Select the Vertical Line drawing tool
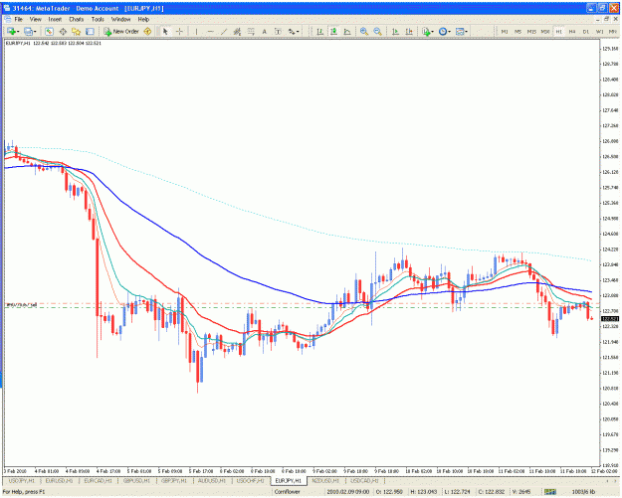This screenshot has width=622, height=498. pos(196,31)
